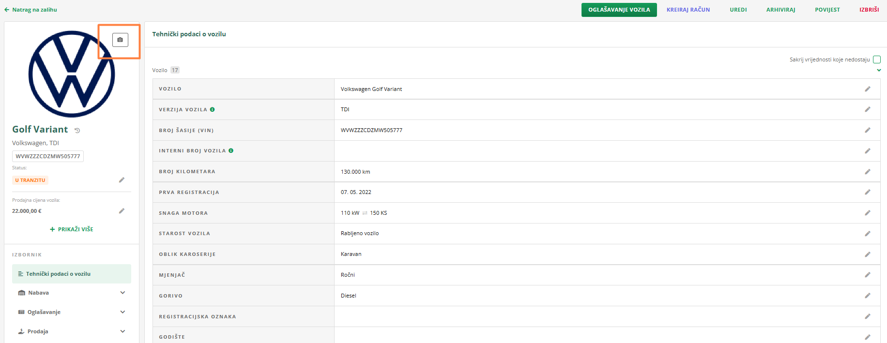
Task: Click info icon next to Interni broj vozila
Action: coord(231,150)
